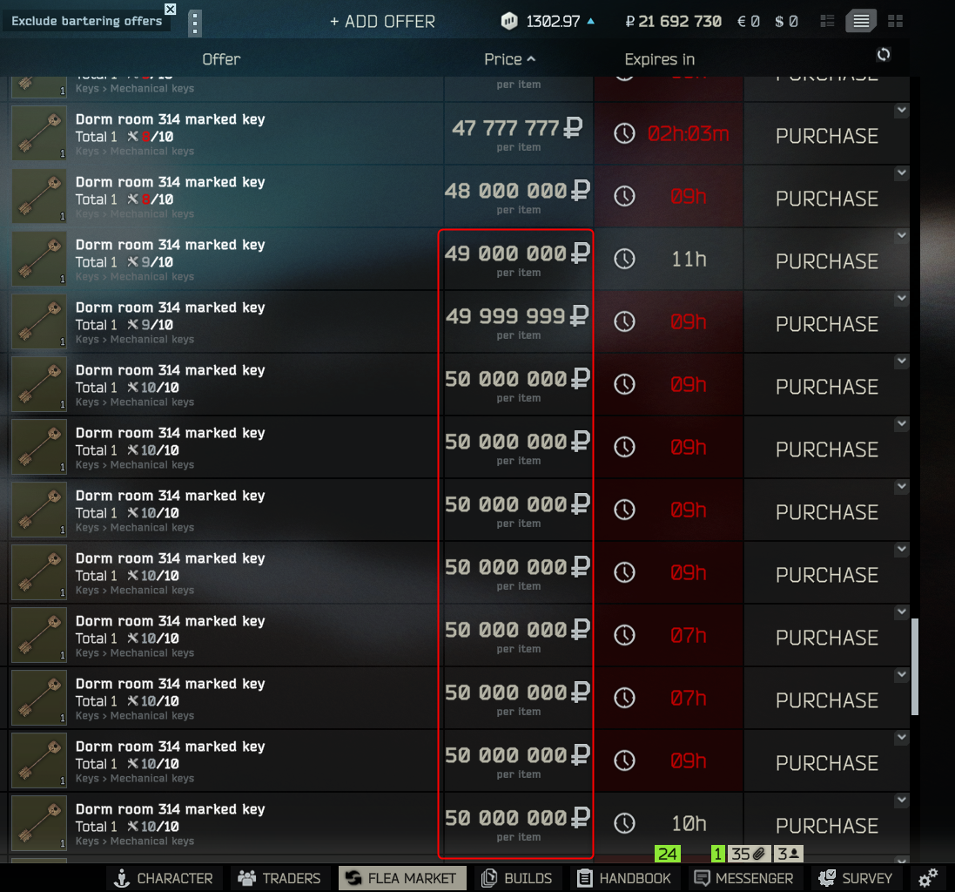The width and height of the screenshot is (955, 892).
Task: Expand the chevron of the 10h offer row
Action: pos(901,800)
